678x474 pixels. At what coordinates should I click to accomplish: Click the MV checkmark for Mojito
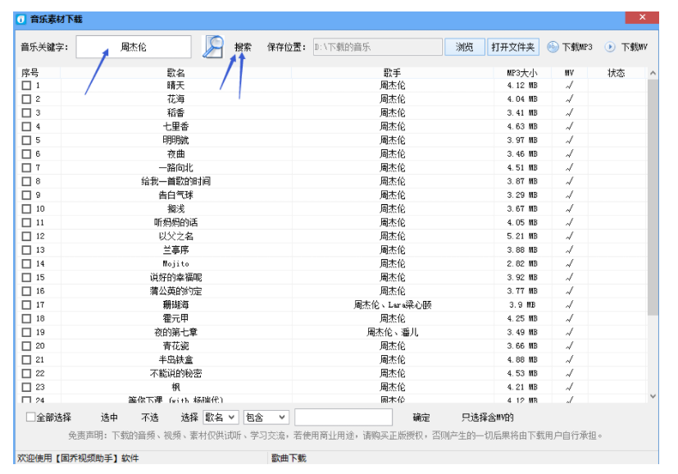[x=569, y=263]
